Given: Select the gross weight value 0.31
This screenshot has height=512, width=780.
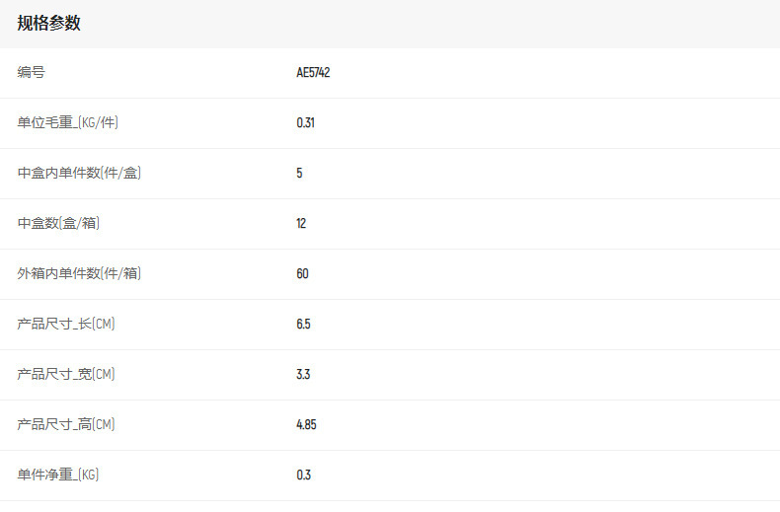Looking at the screenshot, I should [305, 122].
